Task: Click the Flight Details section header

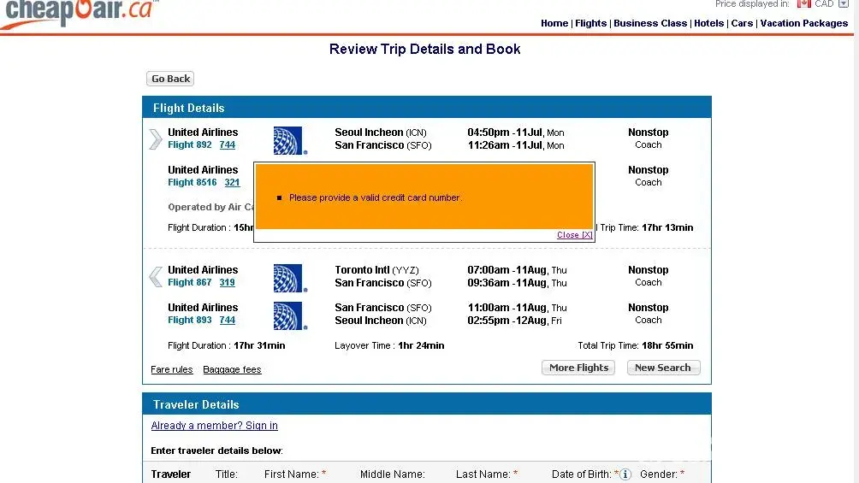Action: pyautogui.click(x=427, y=108)
